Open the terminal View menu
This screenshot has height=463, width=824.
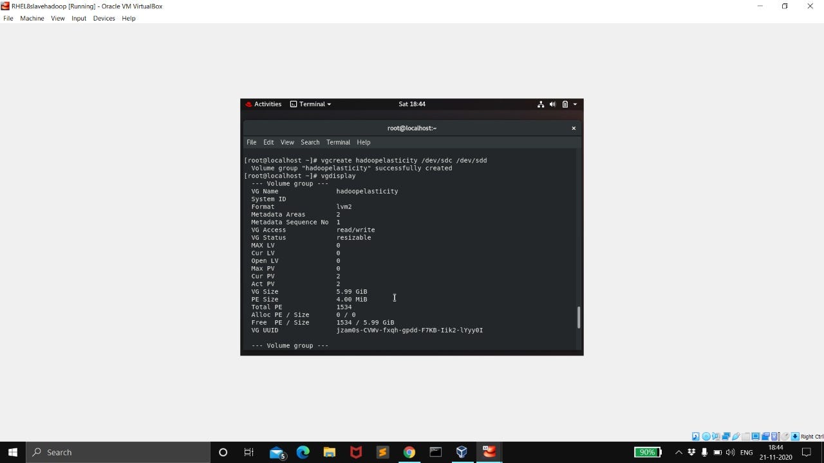[287, 142]
